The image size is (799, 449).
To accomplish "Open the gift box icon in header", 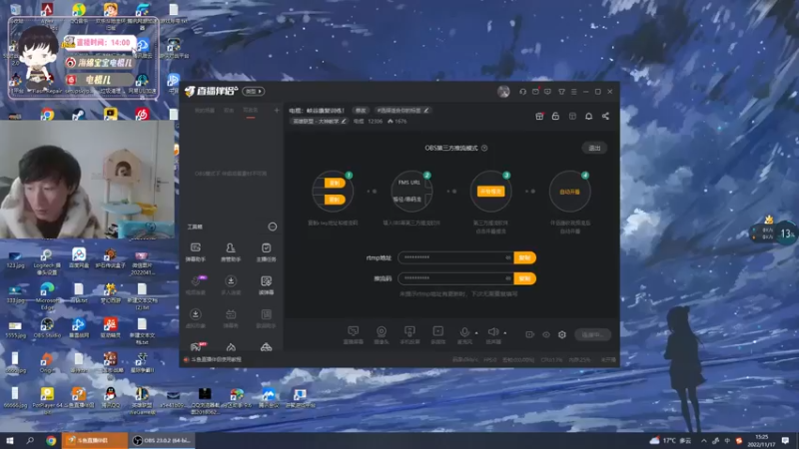I will [x=539, y=116].
